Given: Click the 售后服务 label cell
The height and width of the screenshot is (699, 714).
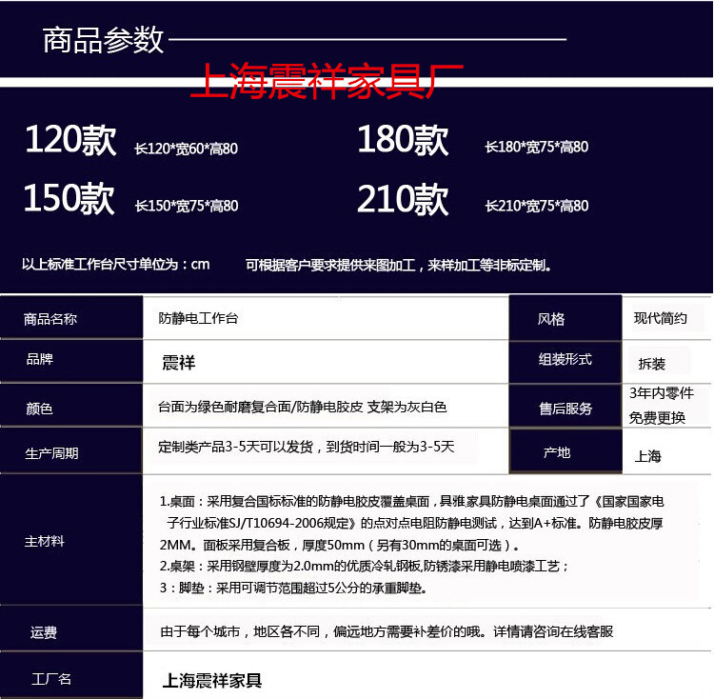Looking at the screenshot, I should [565, 408].
